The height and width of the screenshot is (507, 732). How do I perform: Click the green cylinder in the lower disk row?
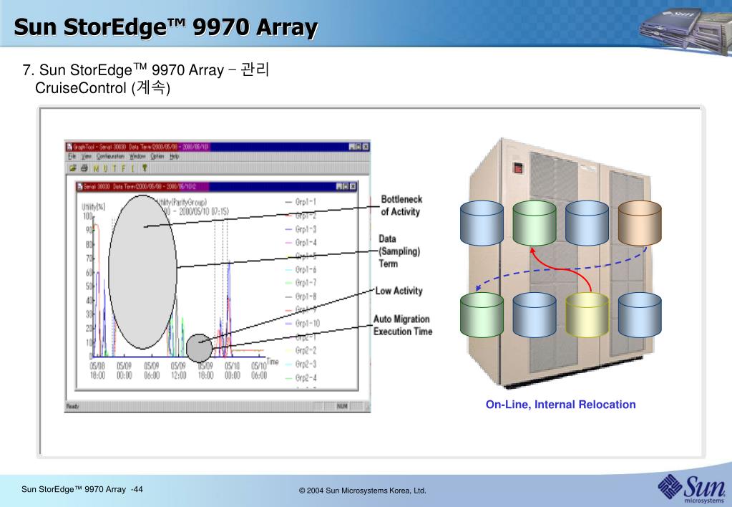(482, 315)
